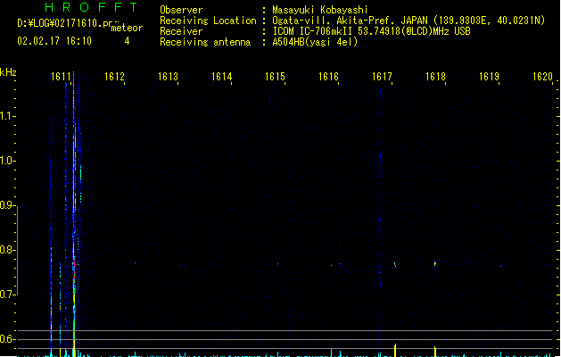Click the 1618 time axis label
This screenshot has height=357, width=561.
435,77
